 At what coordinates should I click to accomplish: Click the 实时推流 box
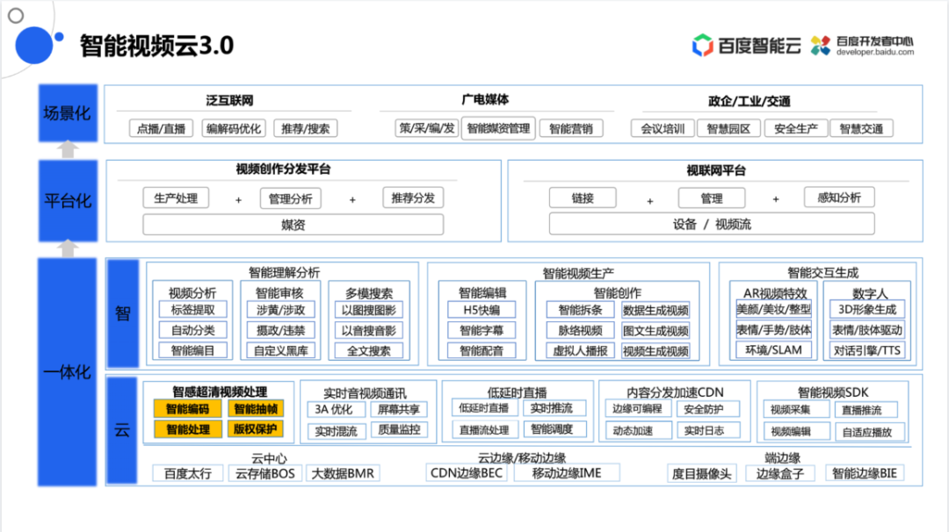[554, 408]
